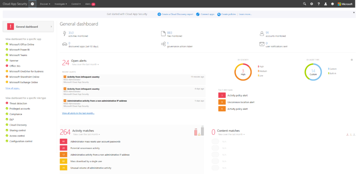356x174 pixels.
Task: Open the user account icon
Action: coord(325,4)
